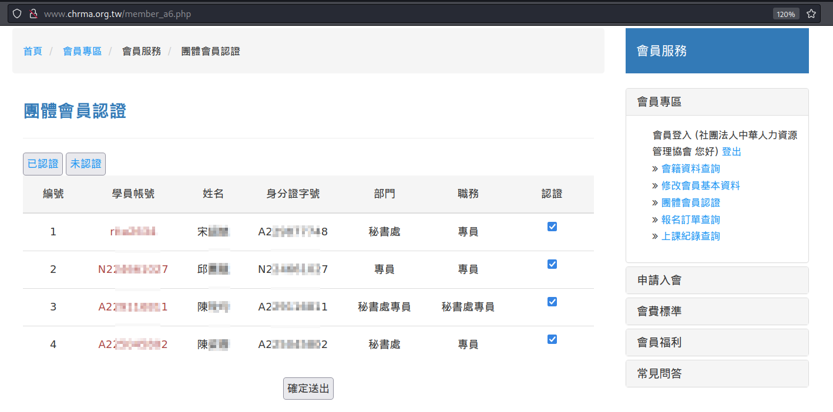The height and width of the screenshot is (412, 833).
Task: Click 登出 to log out
Action: click(732, 151)
